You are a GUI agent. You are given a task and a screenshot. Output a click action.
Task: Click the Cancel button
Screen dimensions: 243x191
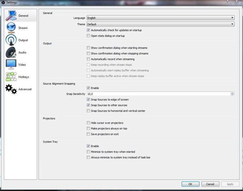pyautogui.click(x=210, y=184)
